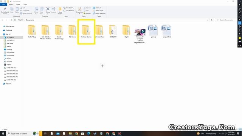Expand the address bar history dropdown
Screen dimensions: 242x136
pyautogui.click(x=208, y=20)
